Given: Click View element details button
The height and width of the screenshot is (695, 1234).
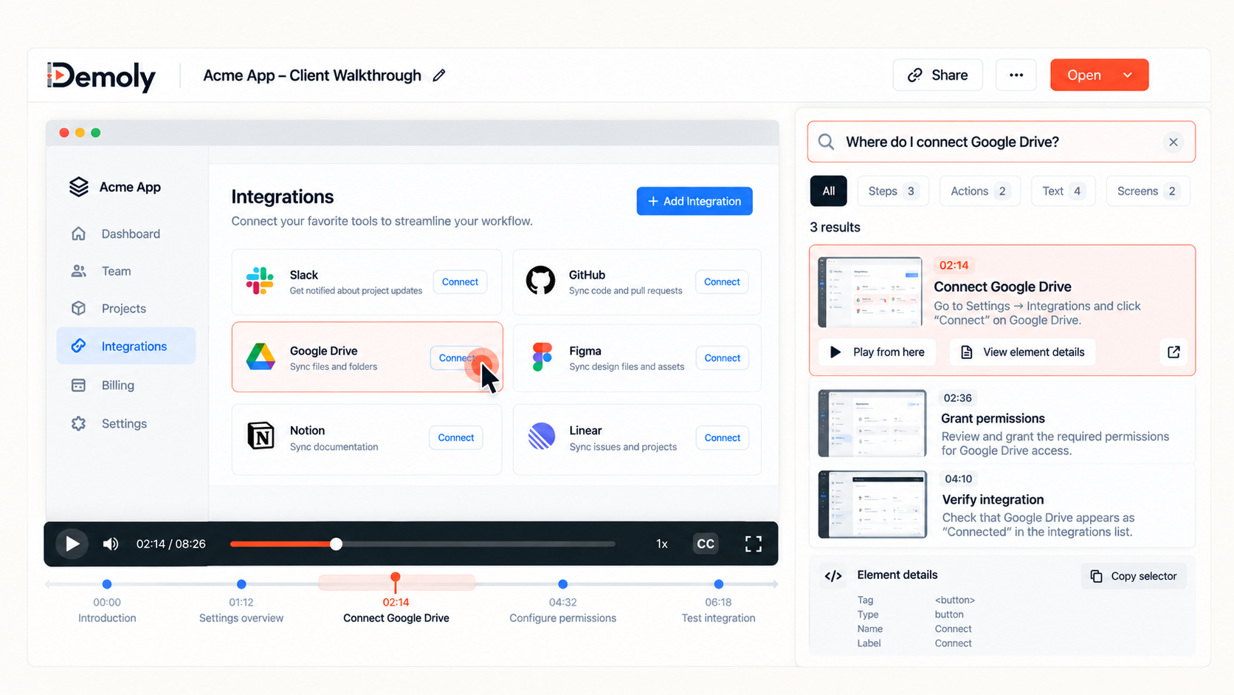Looking at the screenshot, I should pyautogui.click(x=1022, y=352).
